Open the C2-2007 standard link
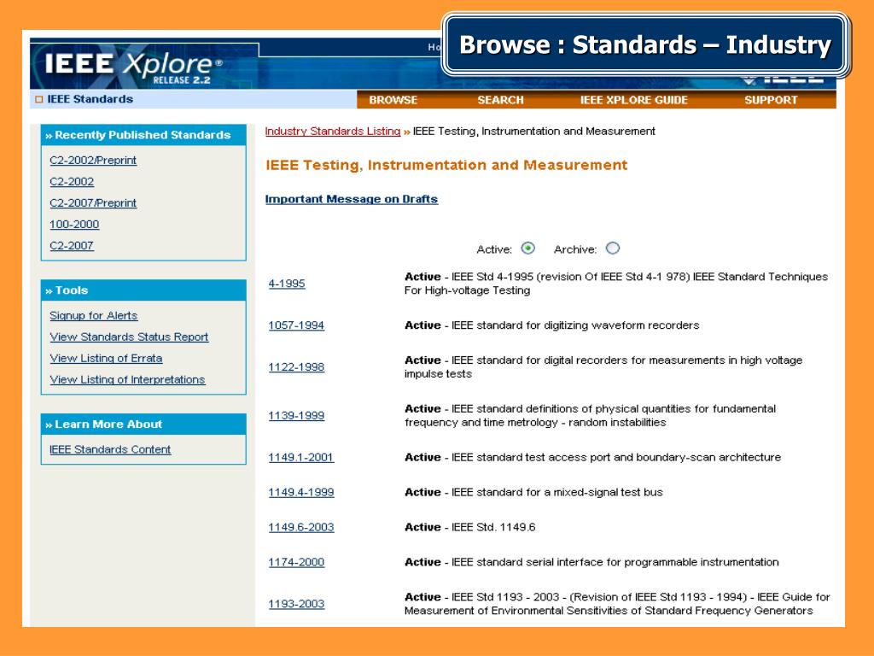The image size is (874, 656). [72, 245]
